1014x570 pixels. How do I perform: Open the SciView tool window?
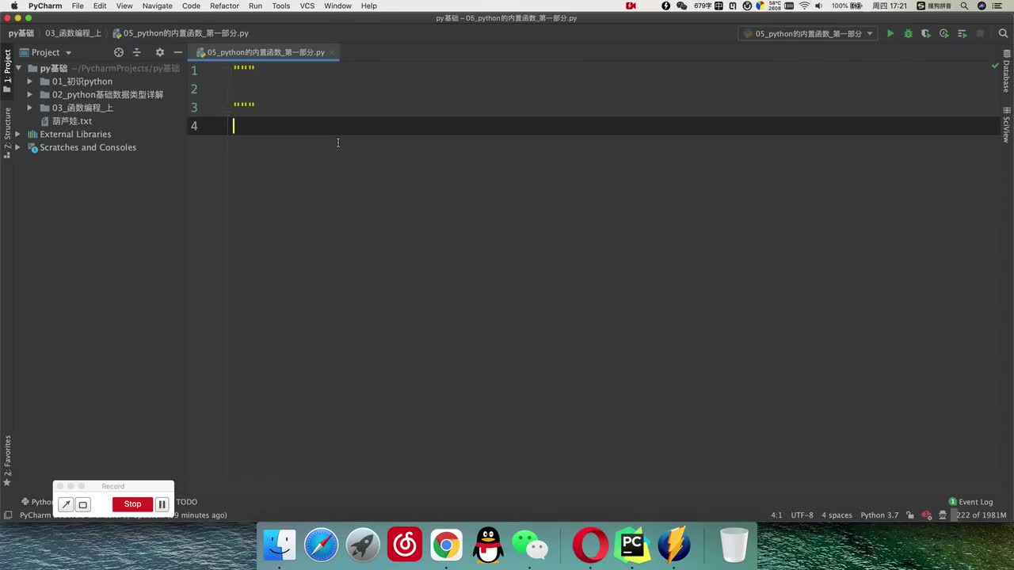(x=1007, y=124)
